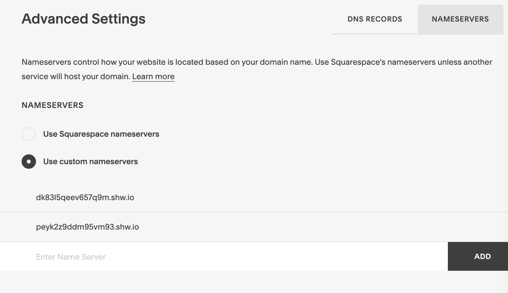508x293 pixels.
Task: Click the 'Use Squarespace nameservers' label text
Action: click(101, 134)
